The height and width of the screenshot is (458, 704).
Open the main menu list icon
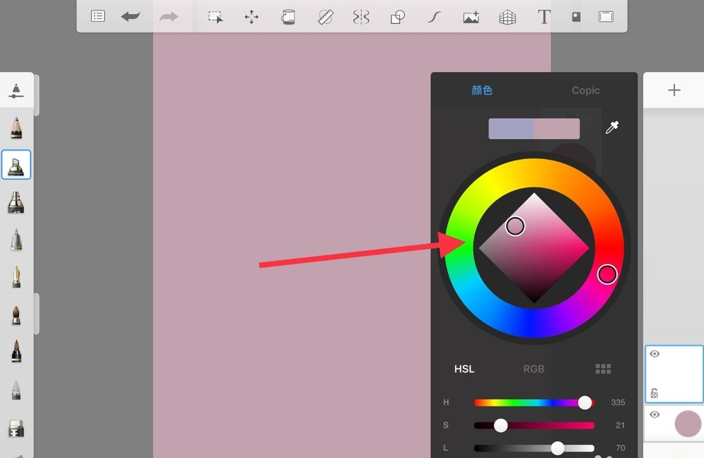[98, 16]
